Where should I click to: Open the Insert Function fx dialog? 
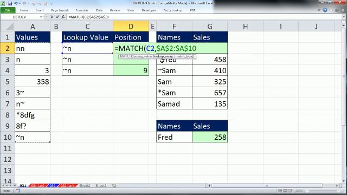point(63,17)
